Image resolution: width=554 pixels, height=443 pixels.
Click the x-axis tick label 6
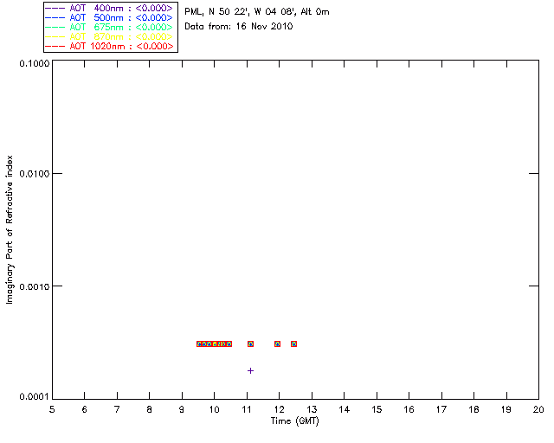pyautogui.click(x=85, y=409)
